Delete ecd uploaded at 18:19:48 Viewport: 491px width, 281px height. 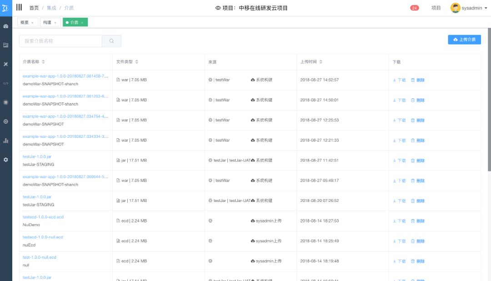pyautogui.click(x=418, y=261)
